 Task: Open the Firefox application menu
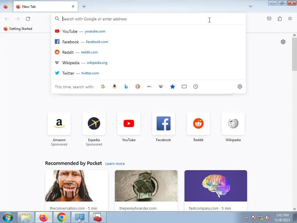tap(290, 19)
